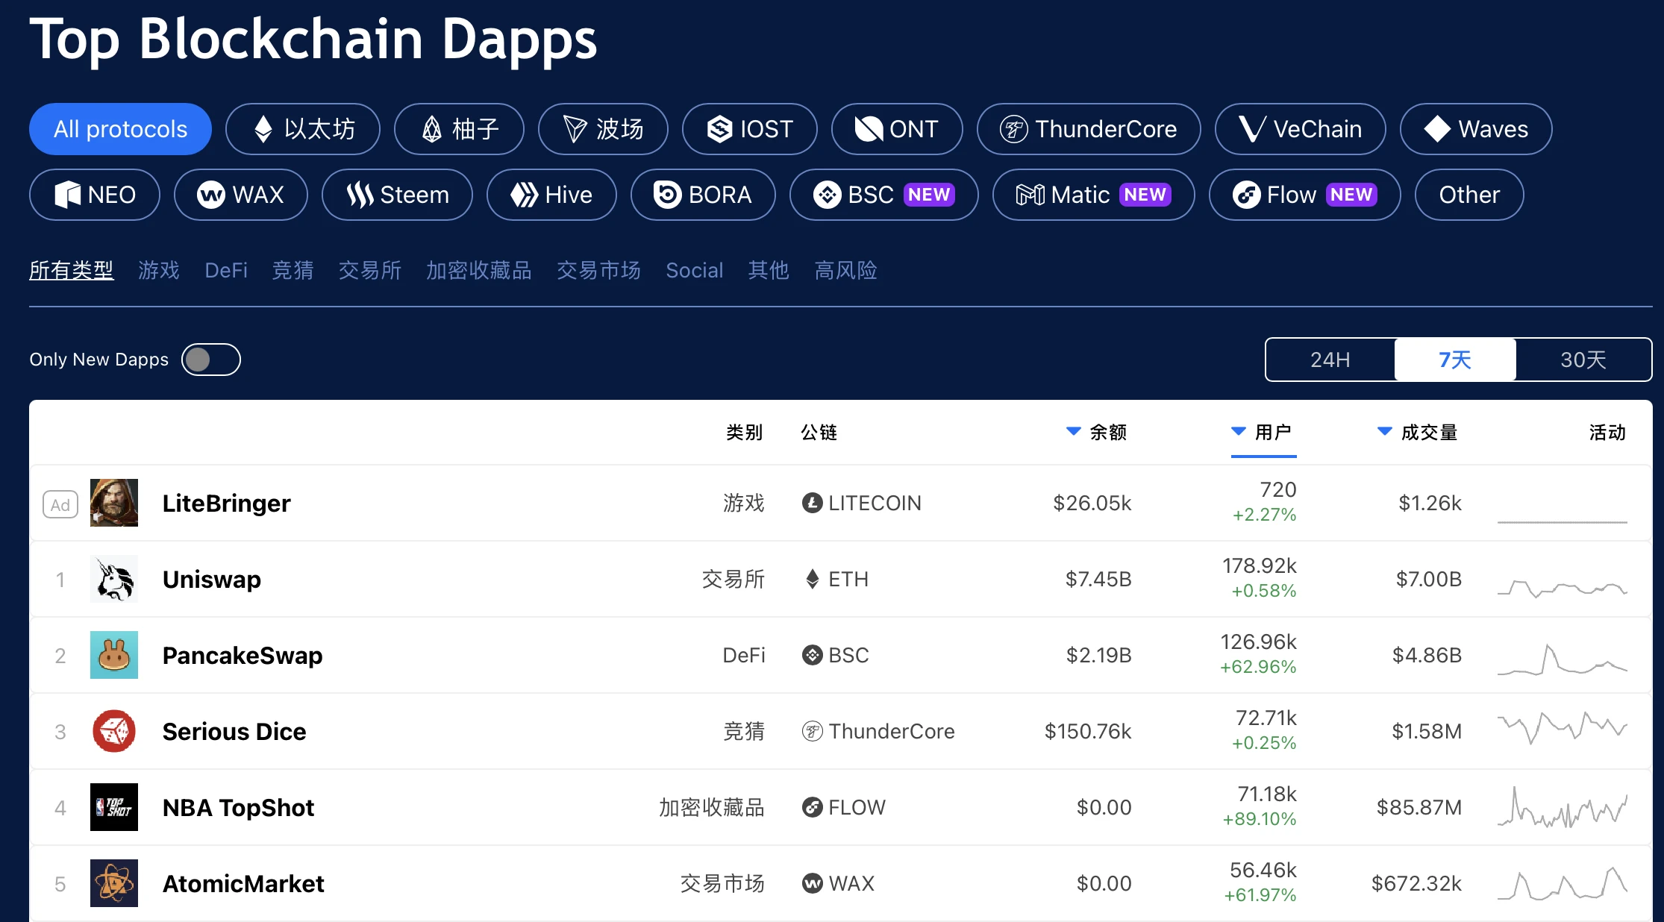Switch to the 交易市场 category tab
This screenshot has width=1664, height=922.
point(598,270)
